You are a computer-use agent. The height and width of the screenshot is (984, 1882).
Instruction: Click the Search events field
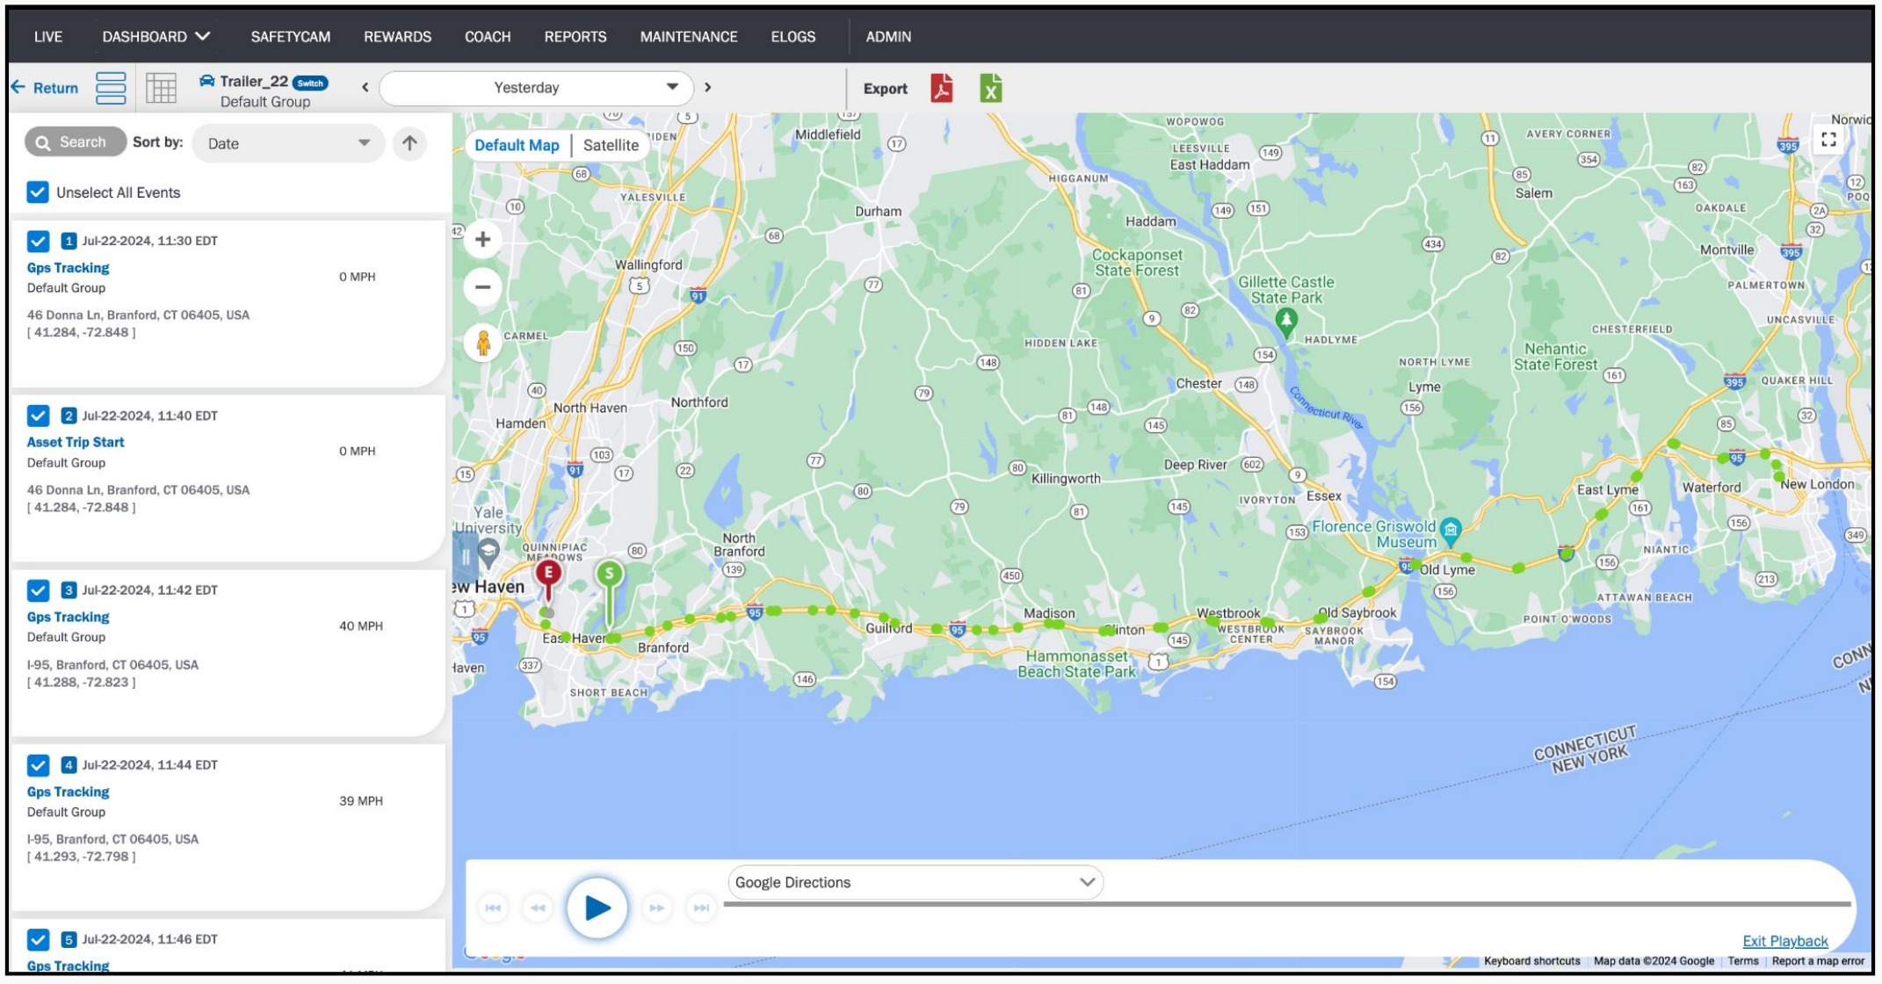pyautogui.click(x=76, y=142)
